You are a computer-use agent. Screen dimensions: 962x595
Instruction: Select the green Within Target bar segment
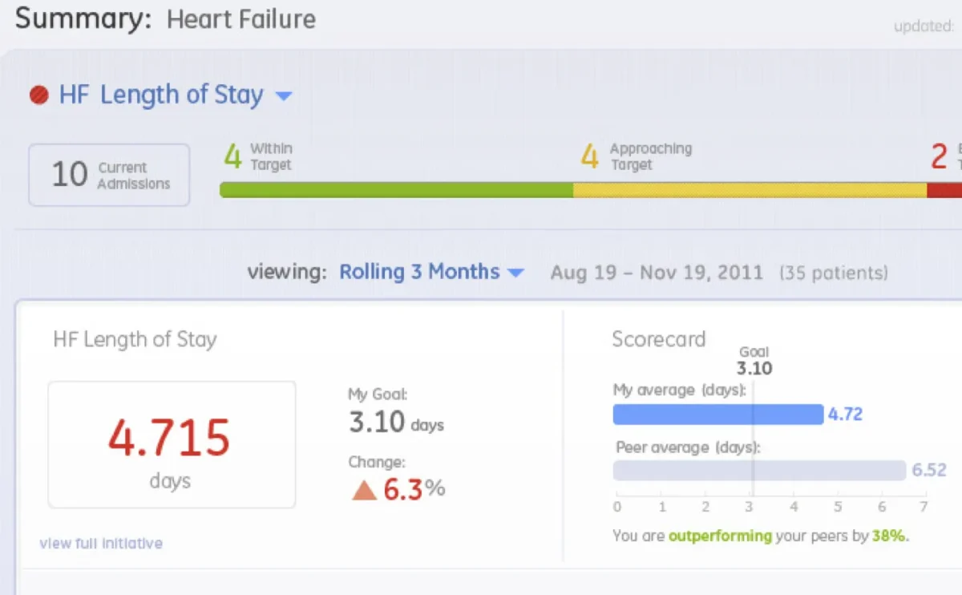click(x=396, y=190)
